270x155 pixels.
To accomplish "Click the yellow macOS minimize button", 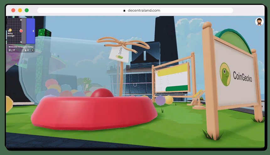I will point(20,10).
